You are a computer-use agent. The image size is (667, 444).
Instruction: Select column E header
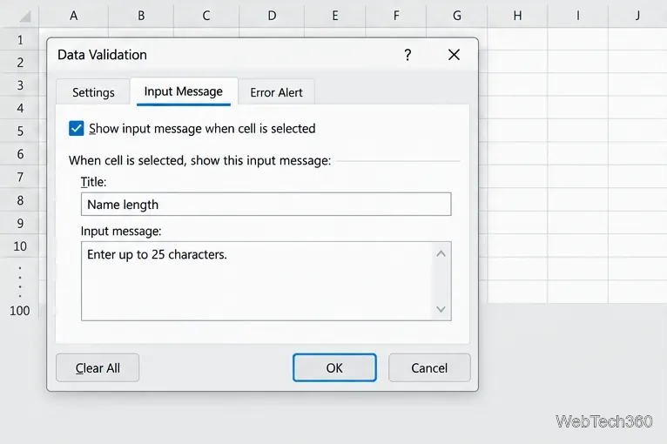[334, 16]
